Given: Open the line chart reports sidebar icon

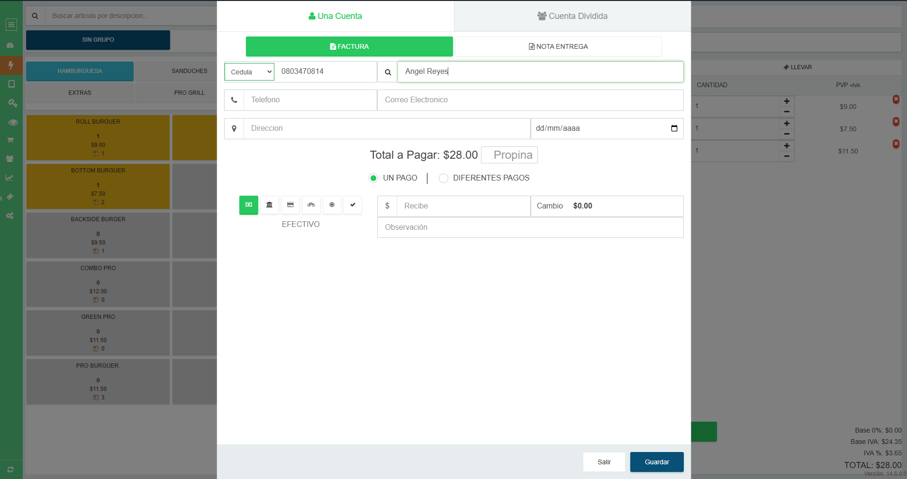Looking at the screenshot, I should pos(9,178).
